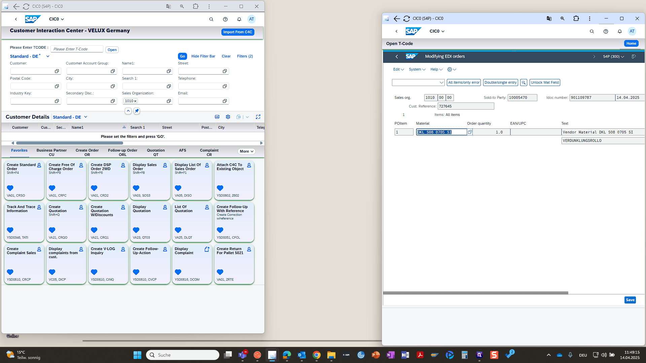Screen dimensions: 646x363
Task: Open Outlook from the taskbar
Action: click(x=301, y=355)
